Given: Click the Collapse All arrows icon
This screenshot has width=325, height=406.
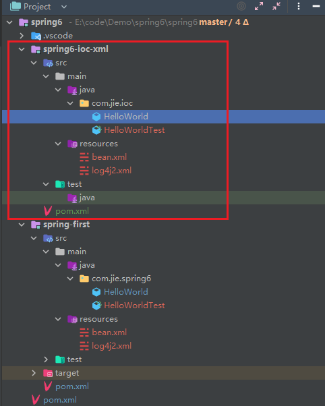Looking at the screenshot, I should point(276,6).
